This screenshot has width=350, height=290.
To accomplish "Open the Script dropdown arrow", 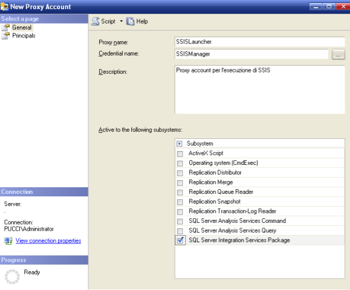I will tap(122, 21).
